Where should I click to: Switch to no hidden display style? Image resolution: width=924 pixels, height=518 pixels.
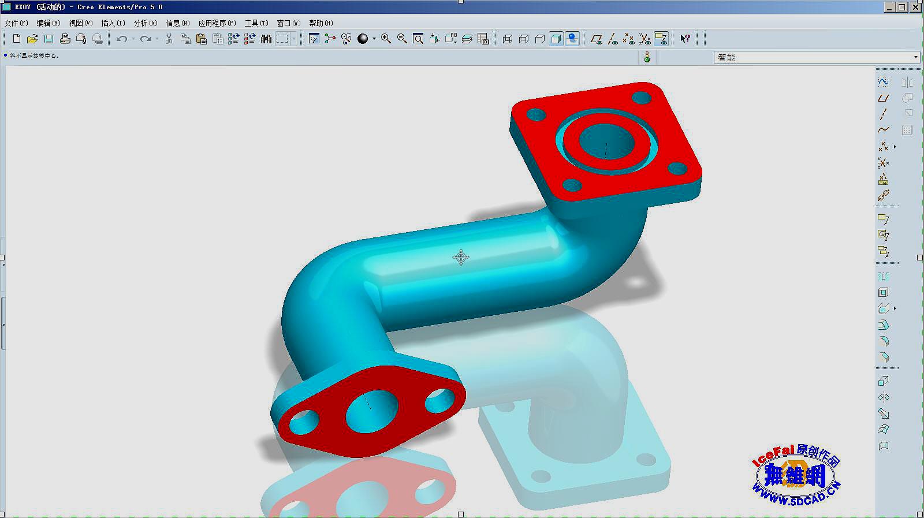tap(539, 39)
